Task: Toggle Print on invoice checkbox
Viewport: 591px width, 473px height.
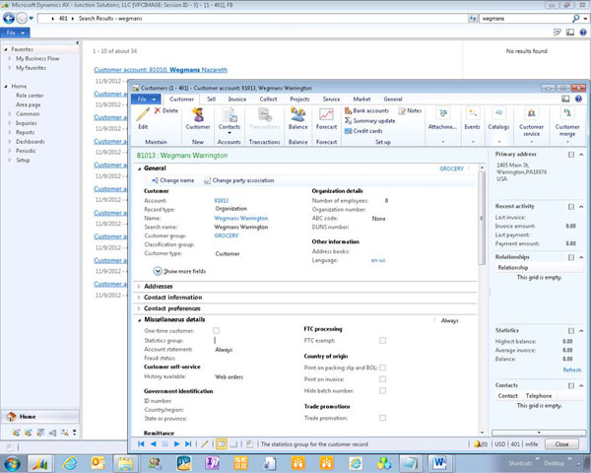Action: [x=382, y=379]
